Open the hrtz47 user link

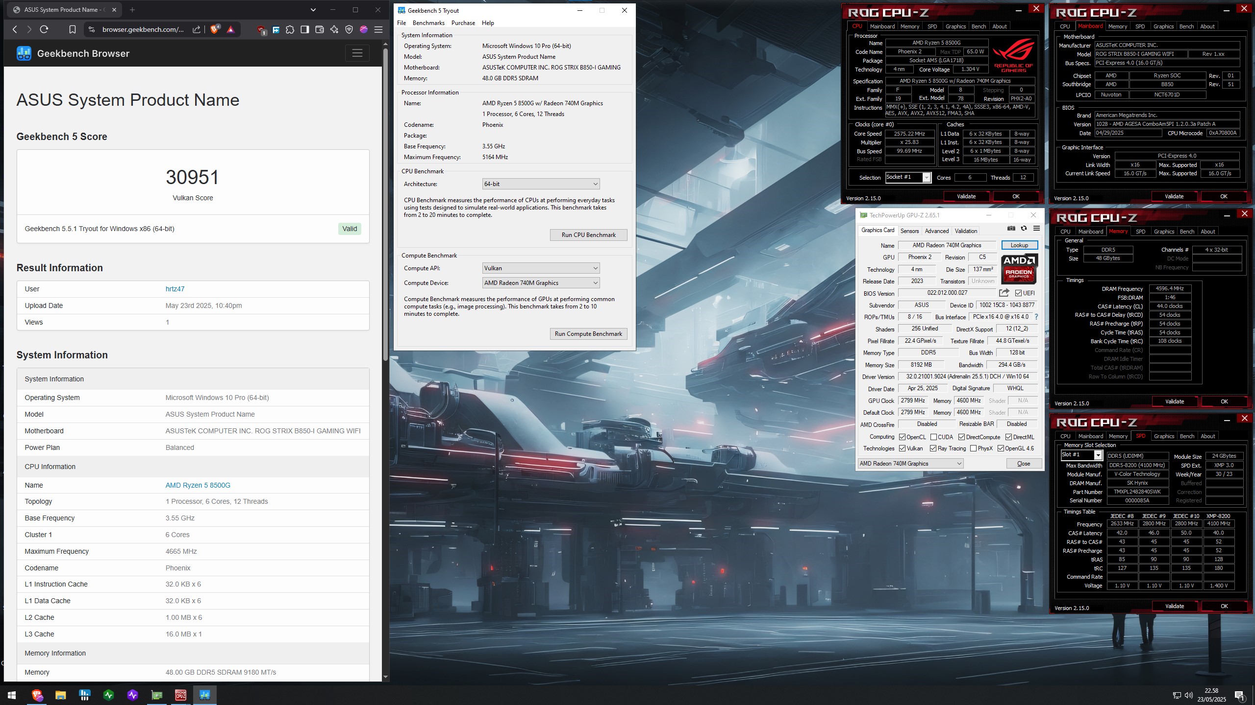click(x=175, y=289)
